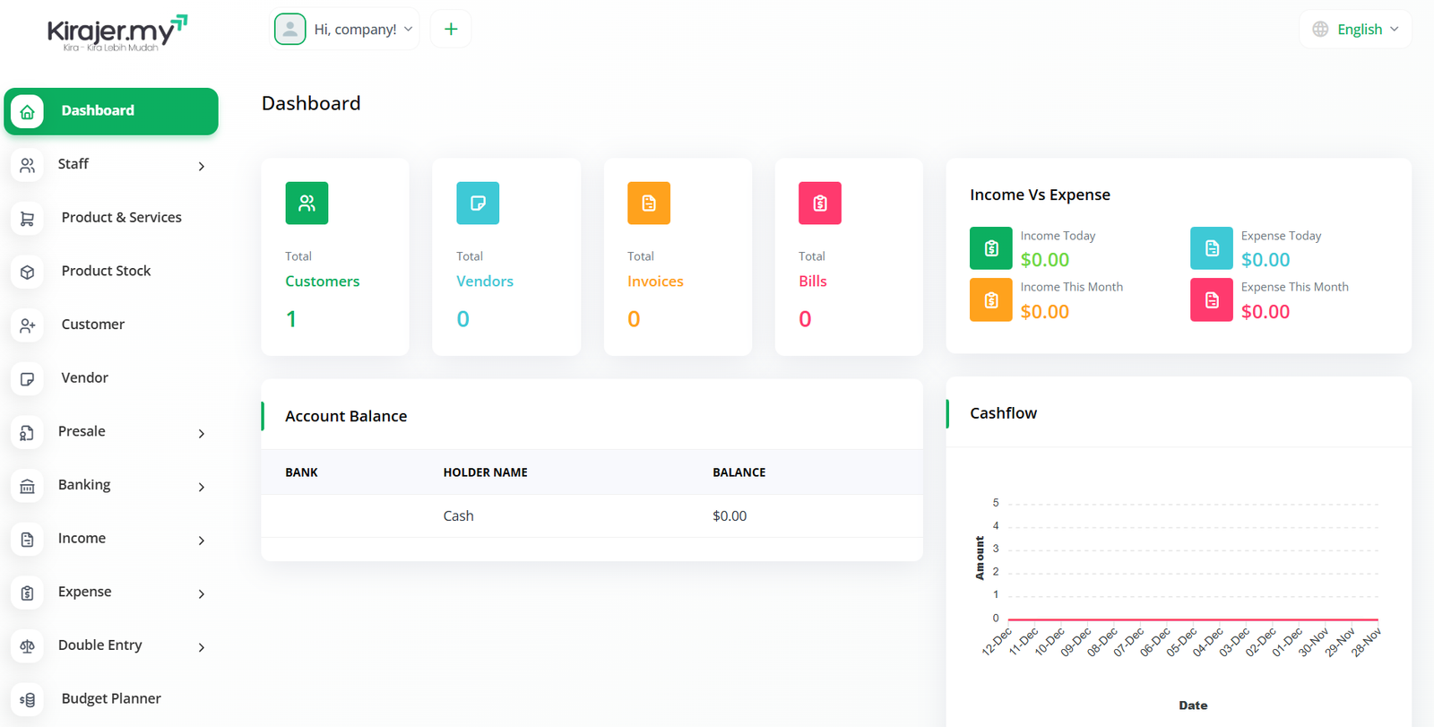Expand the Banking sidebar section
Image resolution: width=1434 pixels, height=727 pixels.
coord(111,486)
